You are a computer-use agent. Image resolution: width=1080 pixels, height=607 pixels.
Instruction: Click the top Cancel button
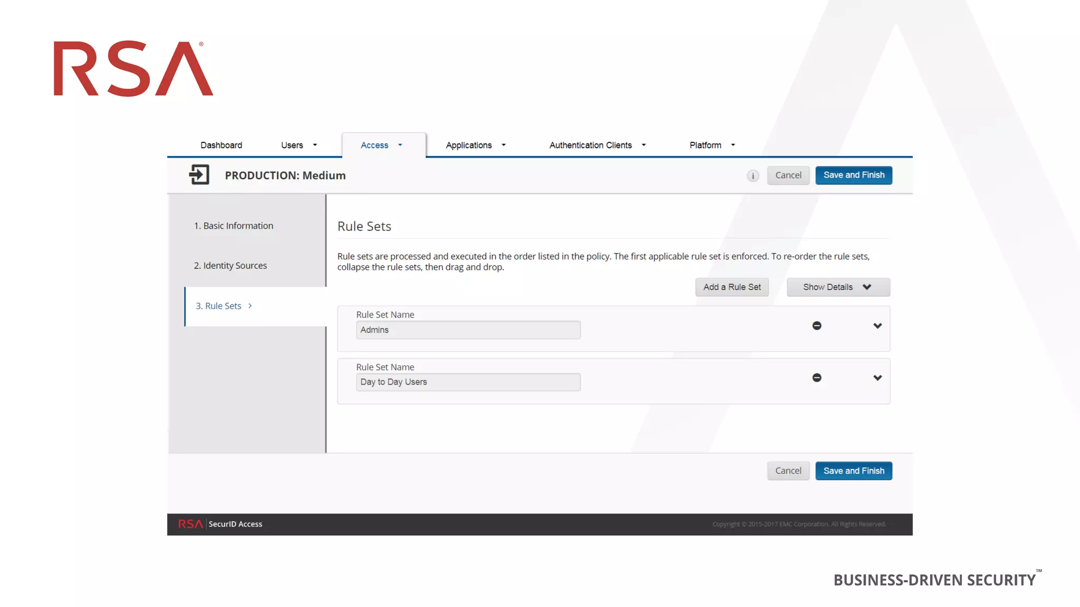coord(788,175)
